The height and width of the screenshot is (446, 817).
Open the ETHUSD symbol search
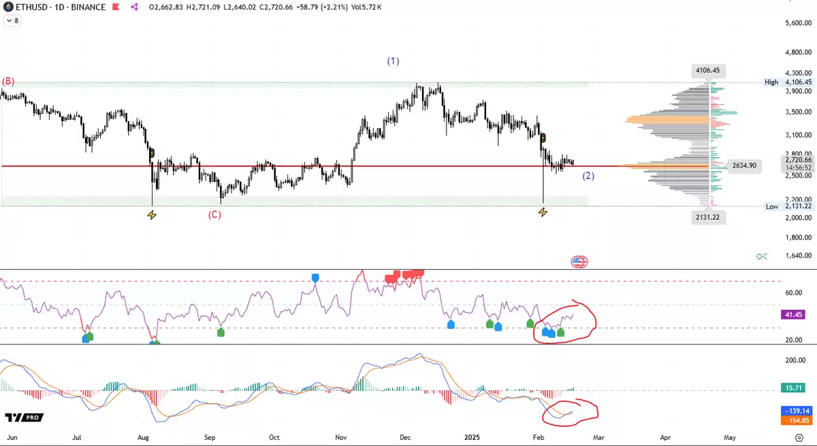point(31,7)
